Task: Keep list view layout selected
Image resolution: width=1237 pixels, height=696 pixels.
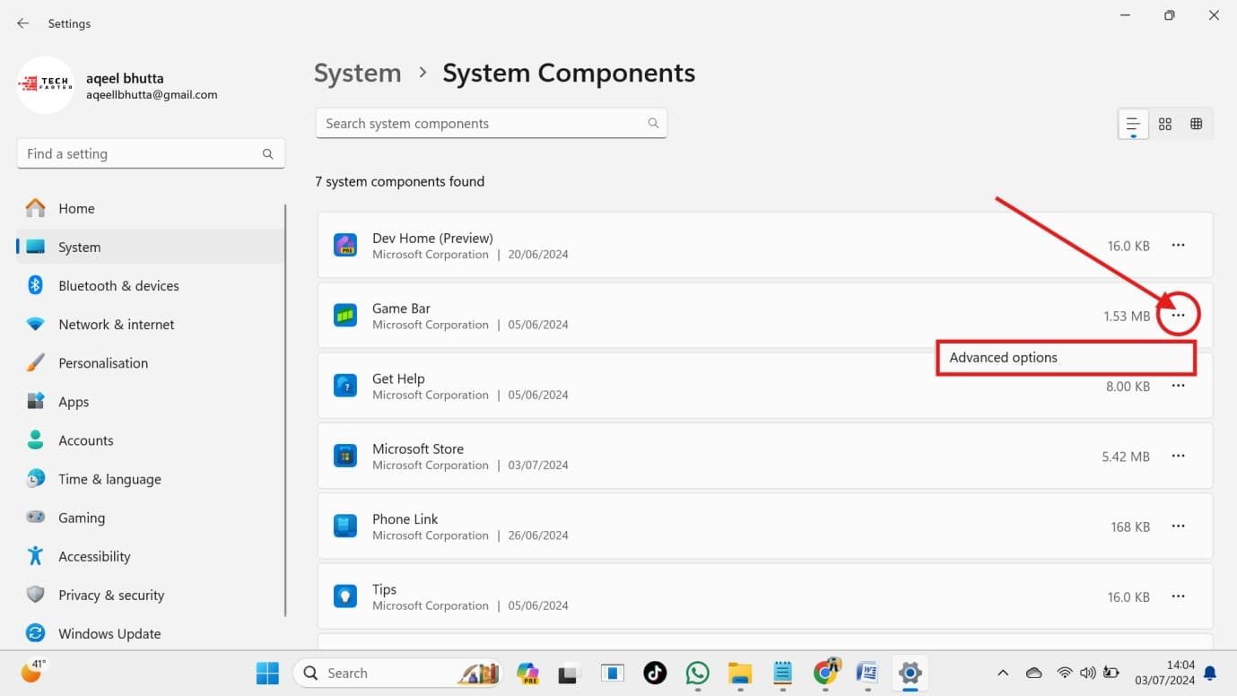Action: [1133, 123]
